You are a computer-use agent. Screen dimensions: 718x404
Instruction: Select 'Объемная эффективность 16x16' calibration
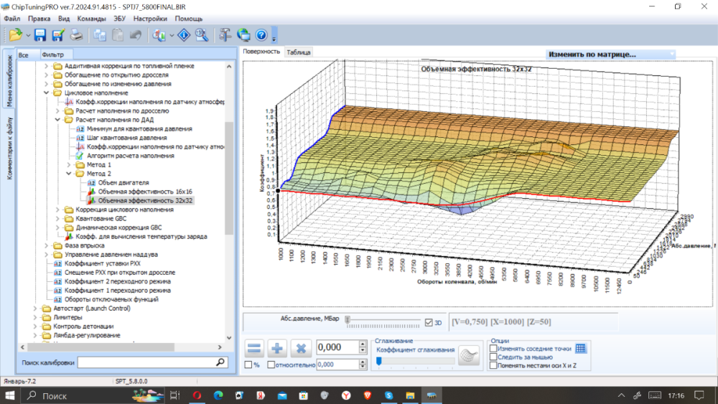click(x=145, y=192)
